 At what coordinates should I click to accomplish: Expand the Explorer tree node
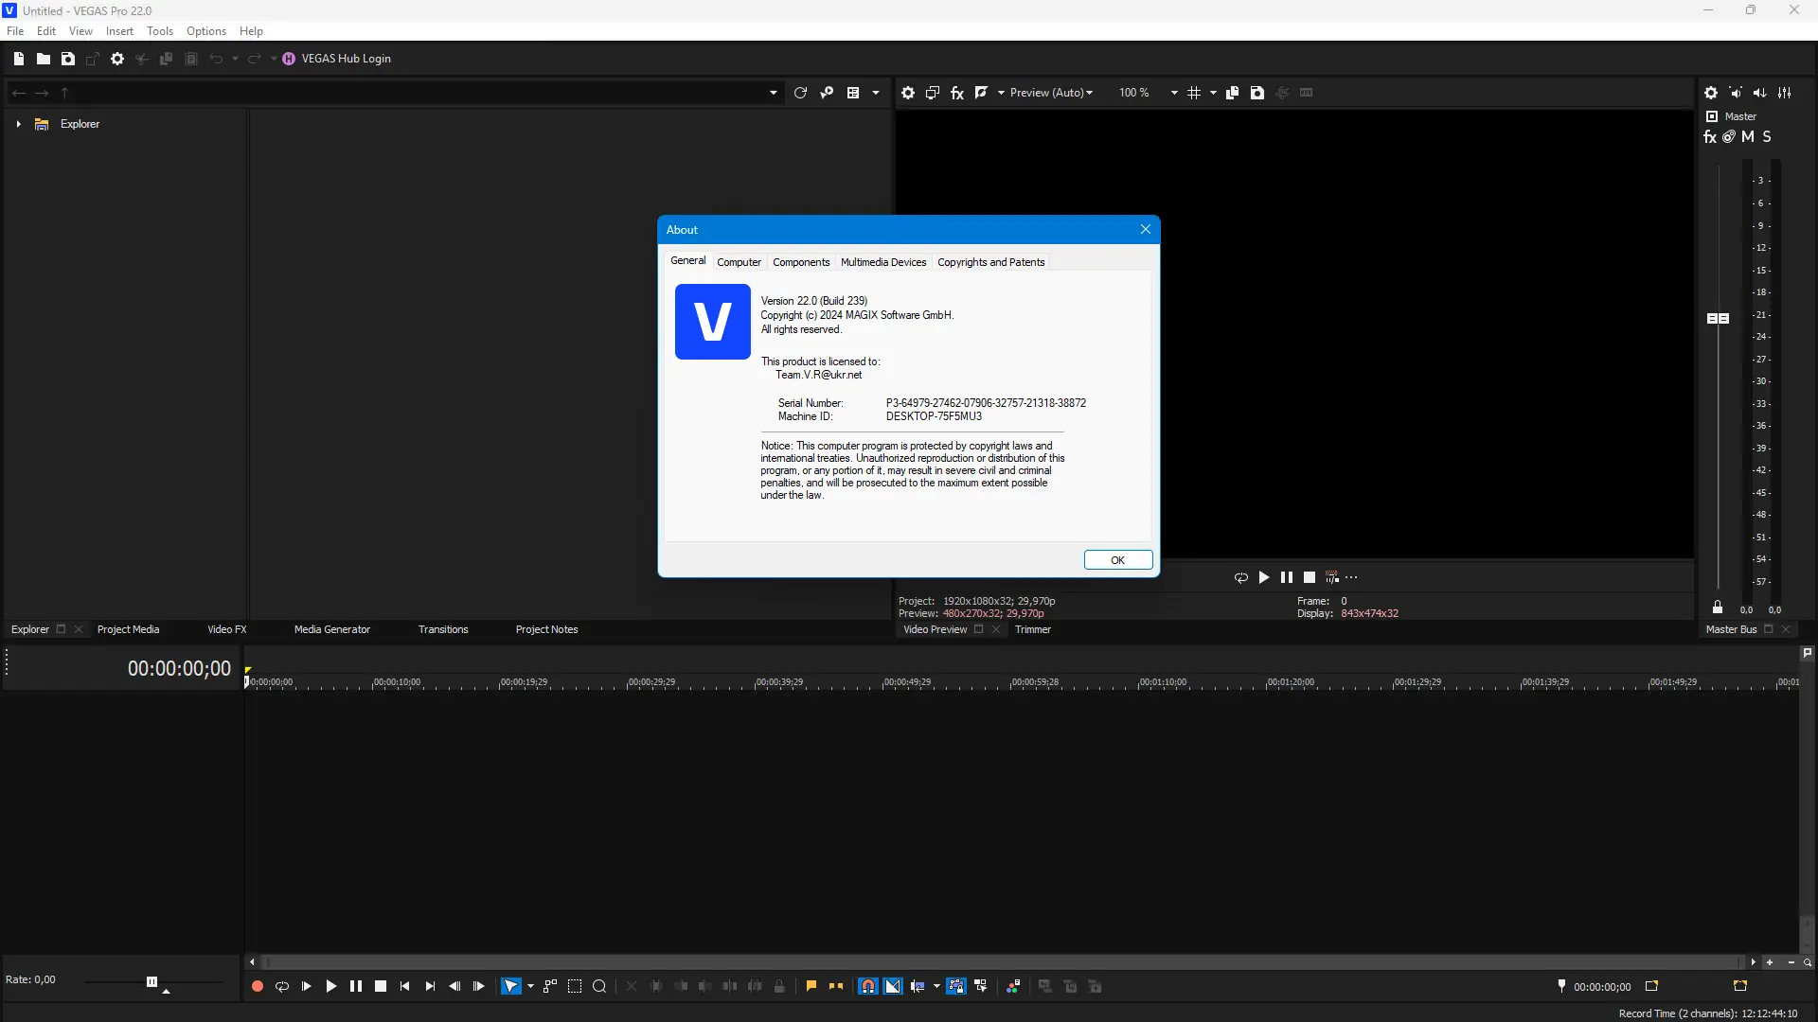pyautogui.click(x=18, y=124)
